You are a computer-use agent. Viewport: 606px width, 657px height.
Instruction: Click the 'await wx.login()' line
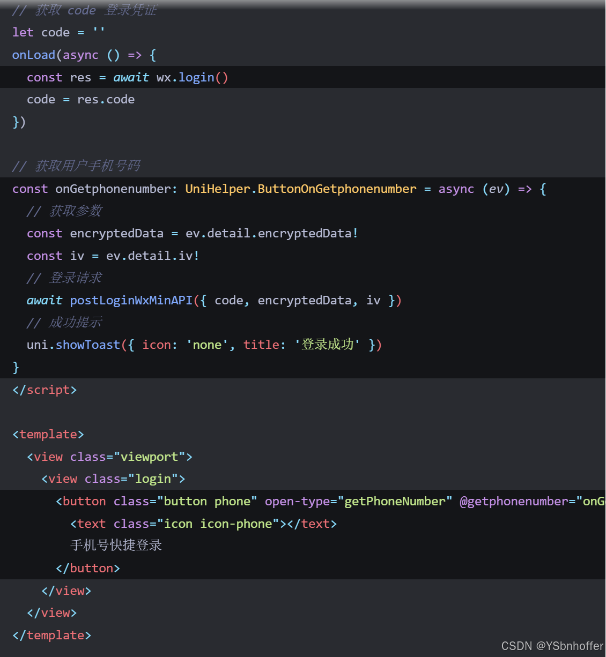(x=128, y=77)
